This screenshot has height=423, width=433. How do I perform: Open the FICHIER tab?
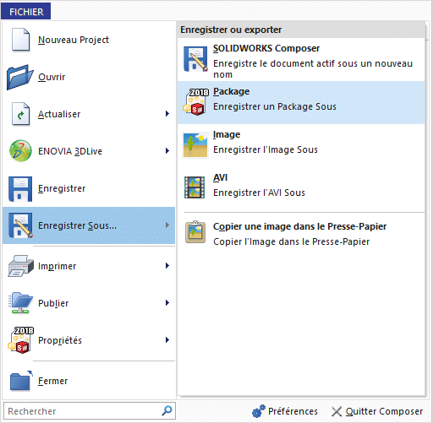pos(26,12)
